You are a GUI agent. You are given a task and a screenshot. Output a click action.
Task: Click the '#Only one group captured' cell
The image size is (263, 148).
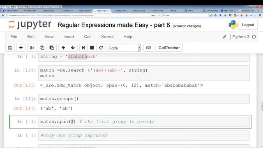coord(144,135)
